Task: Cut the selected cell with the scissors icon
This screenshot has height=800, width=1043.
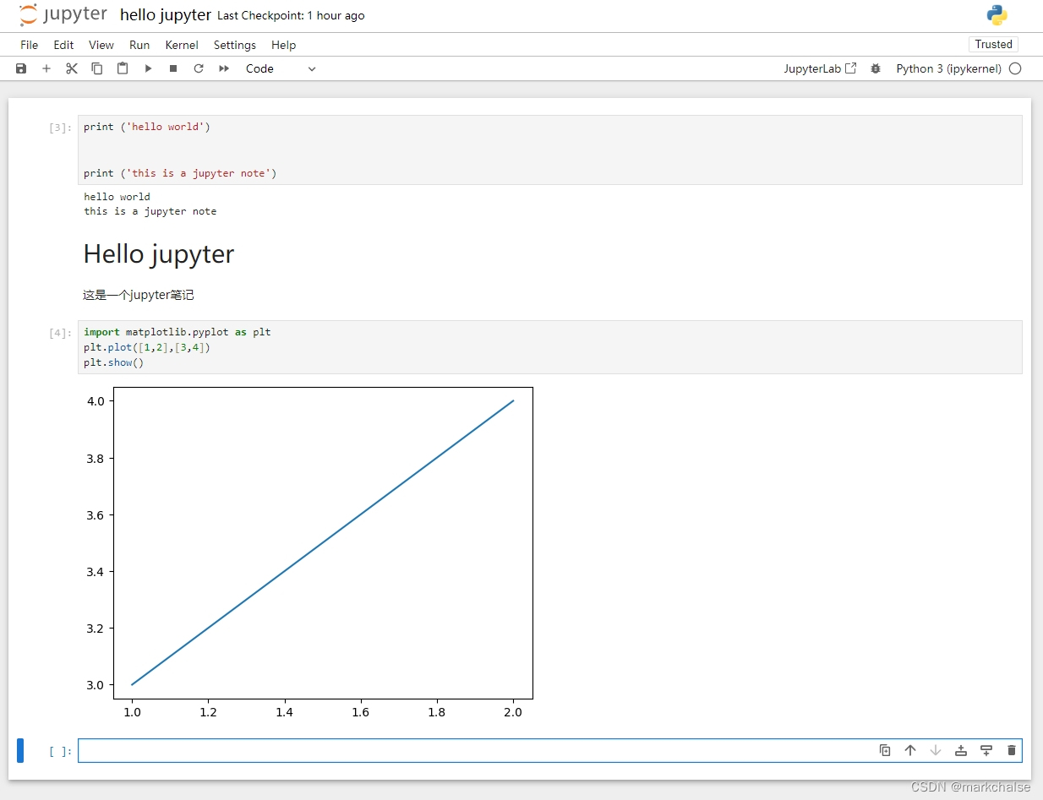Action: pos(72,68)
